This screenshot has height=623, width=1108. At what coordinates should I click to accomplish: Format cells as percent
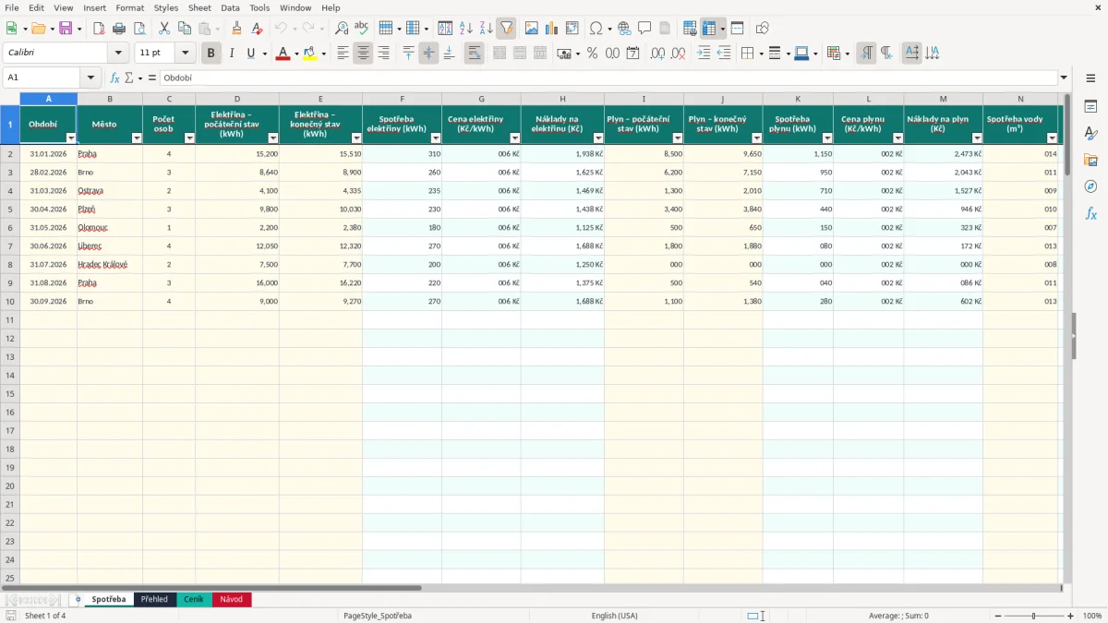(592, 54)
